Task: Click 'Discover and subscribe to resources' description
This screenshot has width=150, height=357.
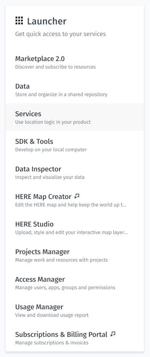Action: [55, 67]
